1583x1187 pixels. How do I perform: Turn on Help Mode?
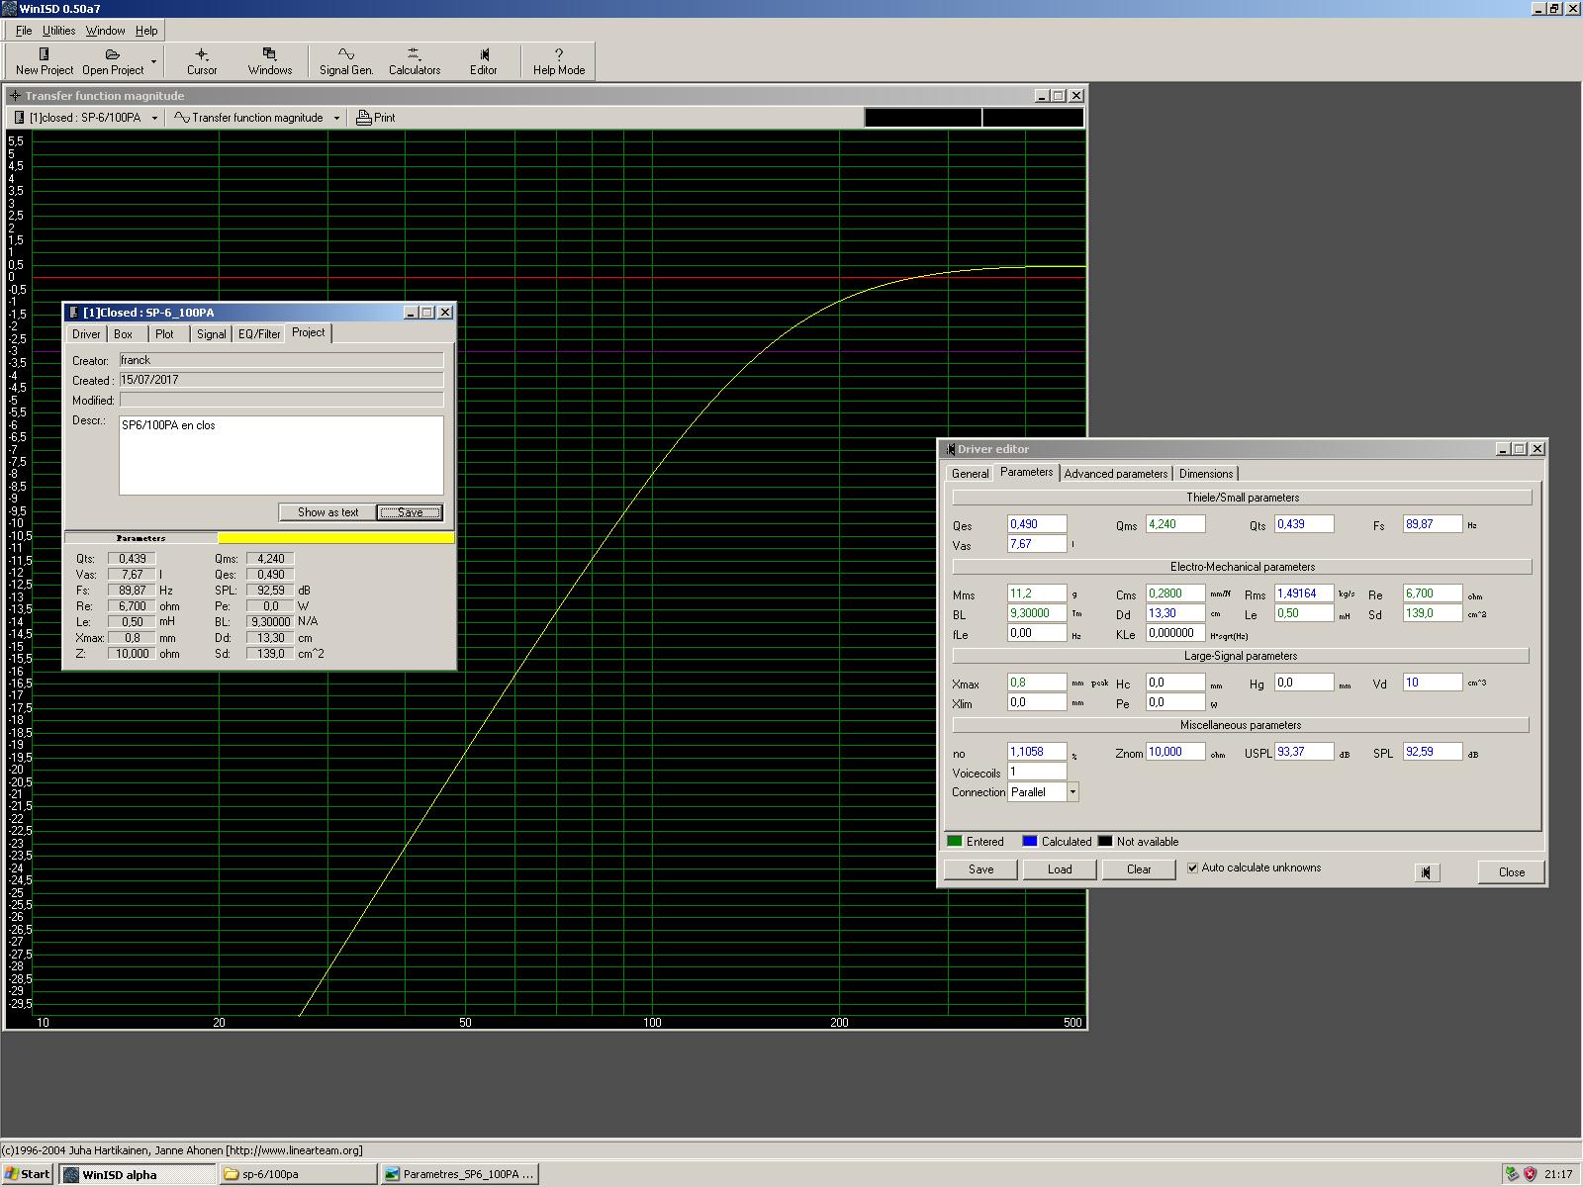tap(558, 60)
